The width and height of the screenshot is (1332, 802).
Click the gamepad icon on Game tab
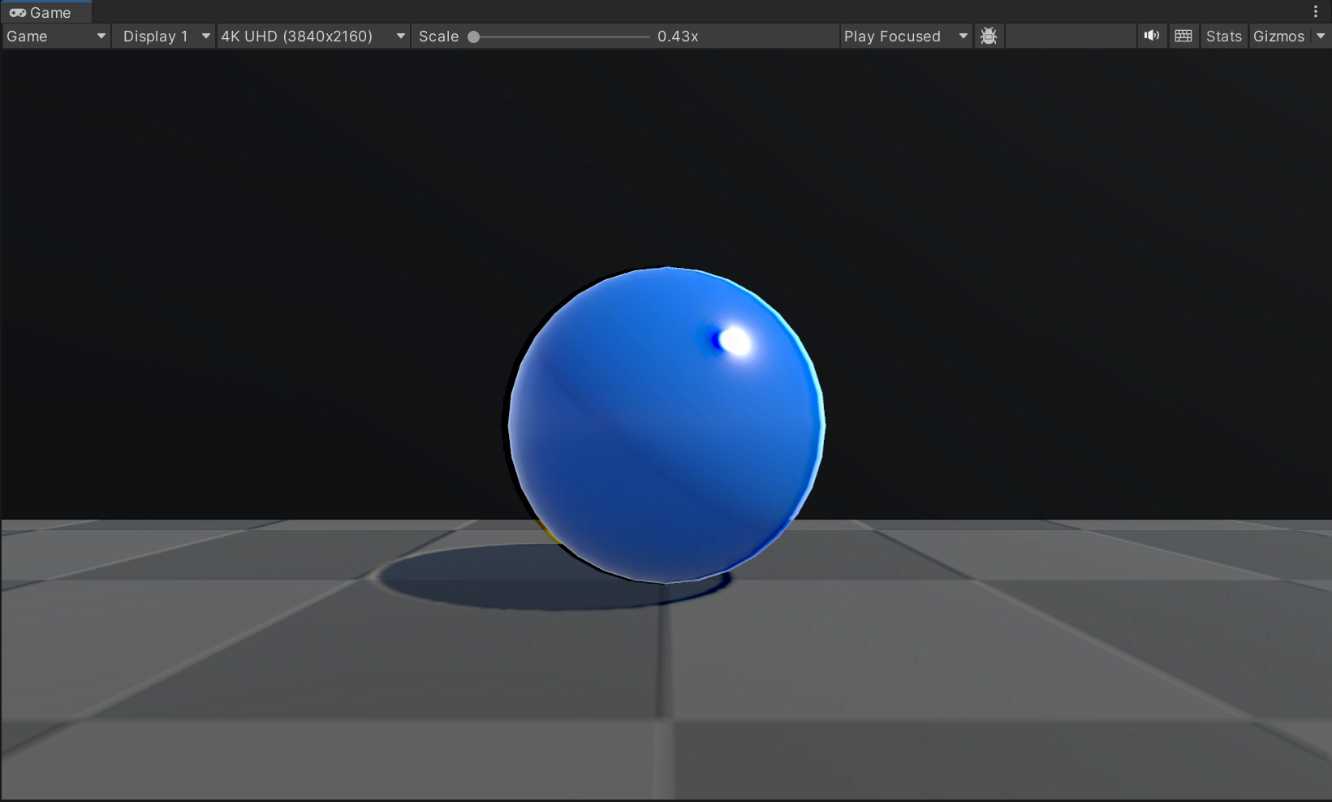point(17,13)
